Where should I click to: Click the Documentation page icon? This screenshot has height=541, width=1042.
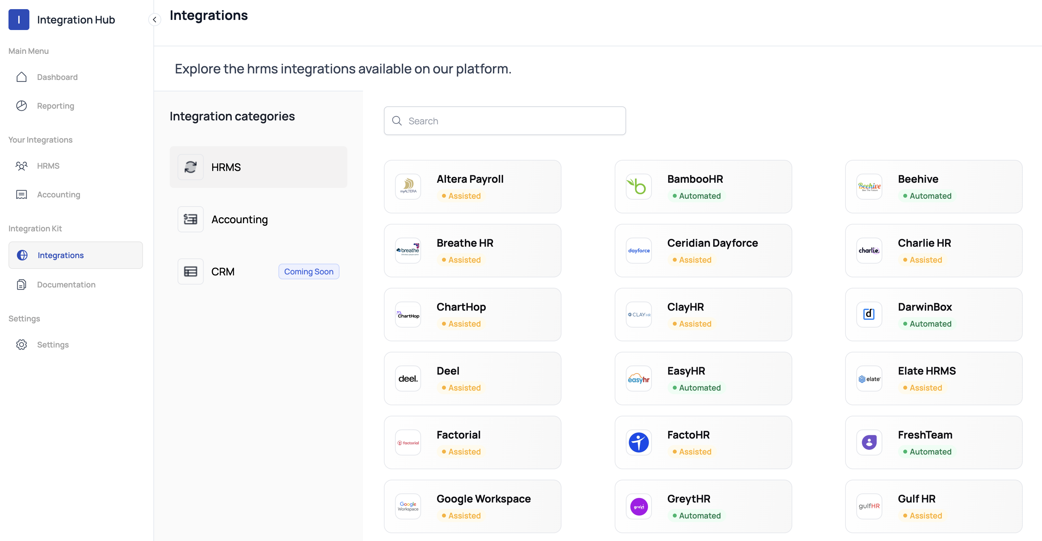(x=22, y=284)
